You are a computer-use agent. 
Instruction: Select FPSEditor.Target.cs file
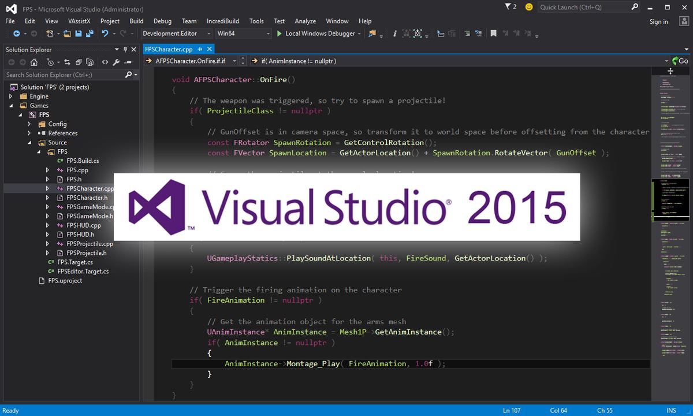83,272
